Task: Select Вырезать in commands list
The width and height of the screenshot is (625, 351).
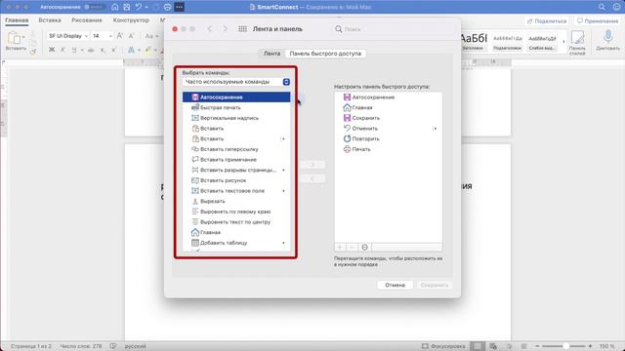Action: click(x=236, y=202)
